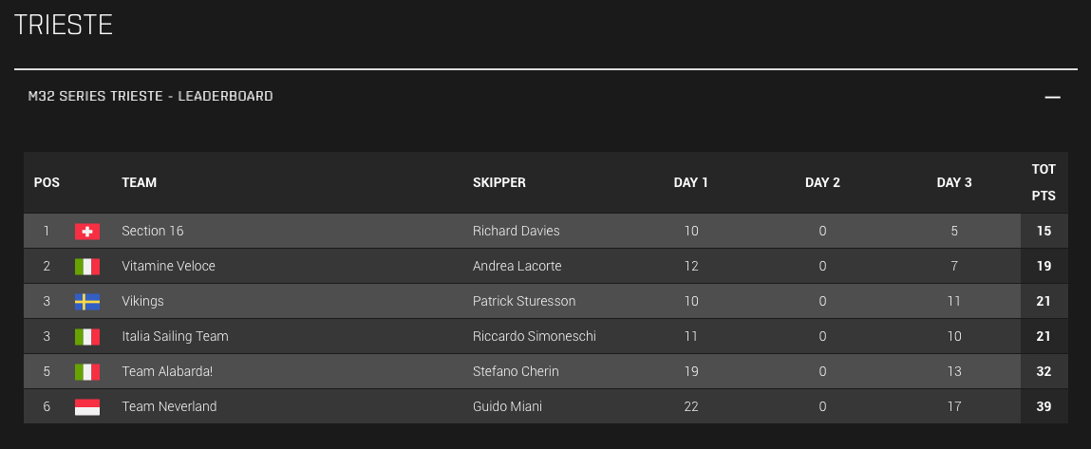This screenshot has height=449, width=1091.
Task: Click the TRIESTE page heading
Action: tap(64, 25)
